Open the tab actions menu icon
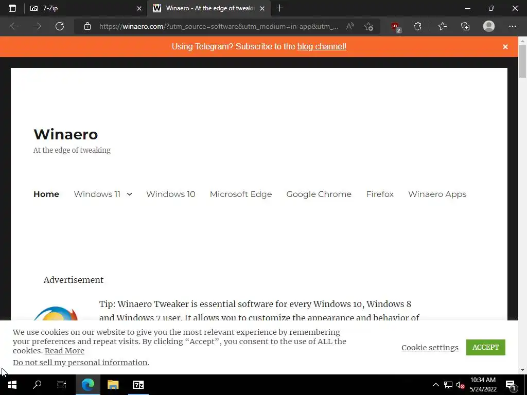Viewport: 527px width, 395px height. point(12,8)
